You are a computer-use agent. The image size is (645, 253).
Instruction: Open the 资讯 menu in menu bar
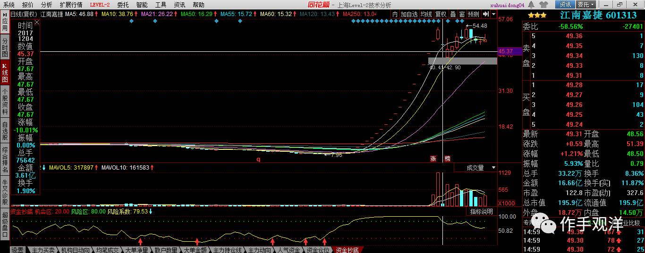(x=179, y=5)
